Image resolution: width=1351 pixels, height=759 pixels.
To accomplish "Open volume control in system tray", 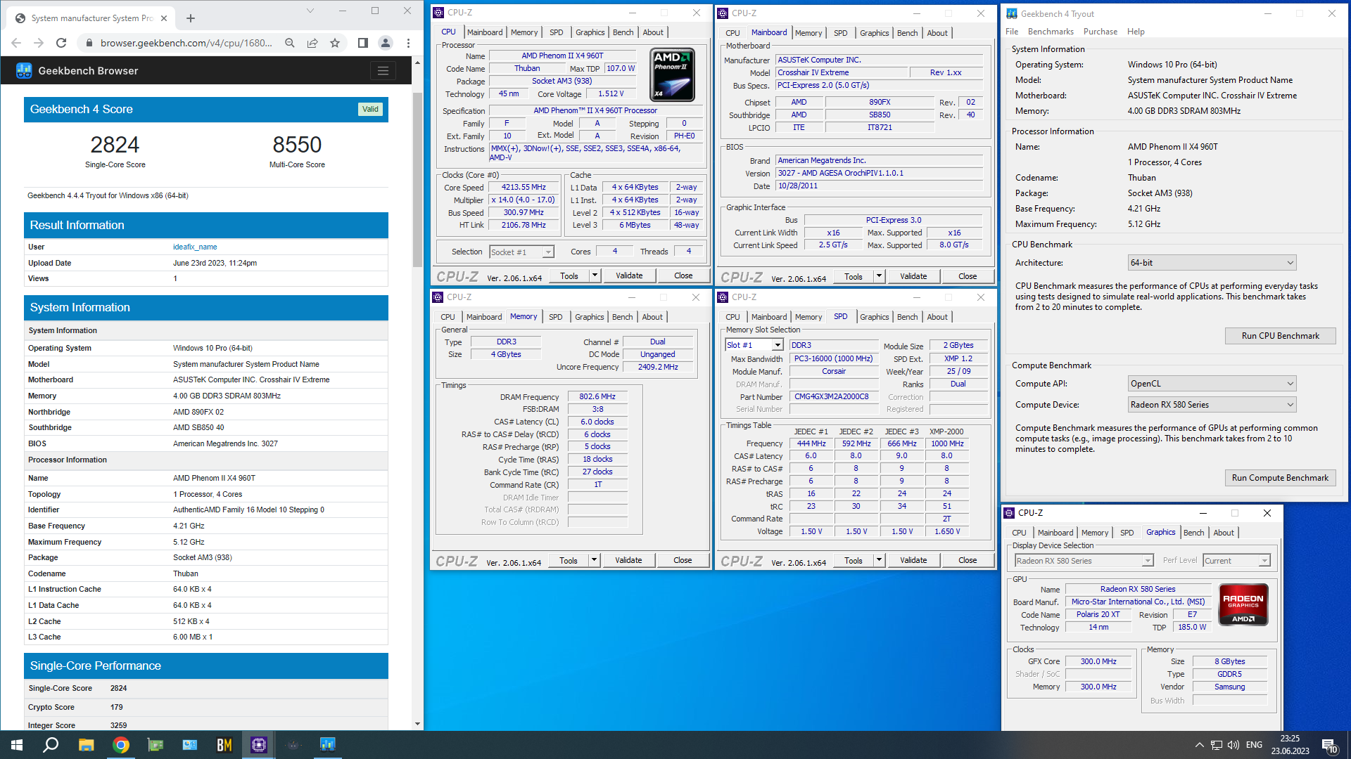I will tap(1233, 745).
